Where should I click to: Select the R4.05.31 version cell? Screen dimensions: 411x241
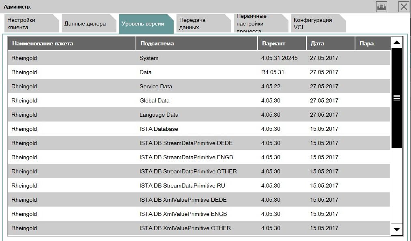pos(272,72)
